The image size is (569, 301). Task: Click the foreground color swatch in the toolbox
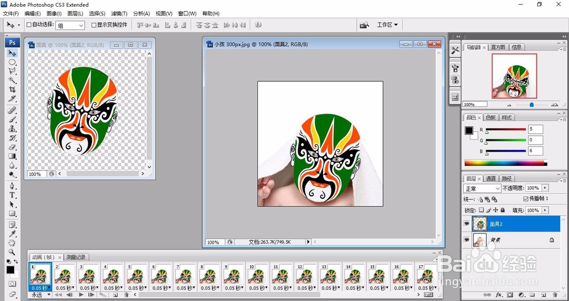pyautogui.click(x=10, y=270)
